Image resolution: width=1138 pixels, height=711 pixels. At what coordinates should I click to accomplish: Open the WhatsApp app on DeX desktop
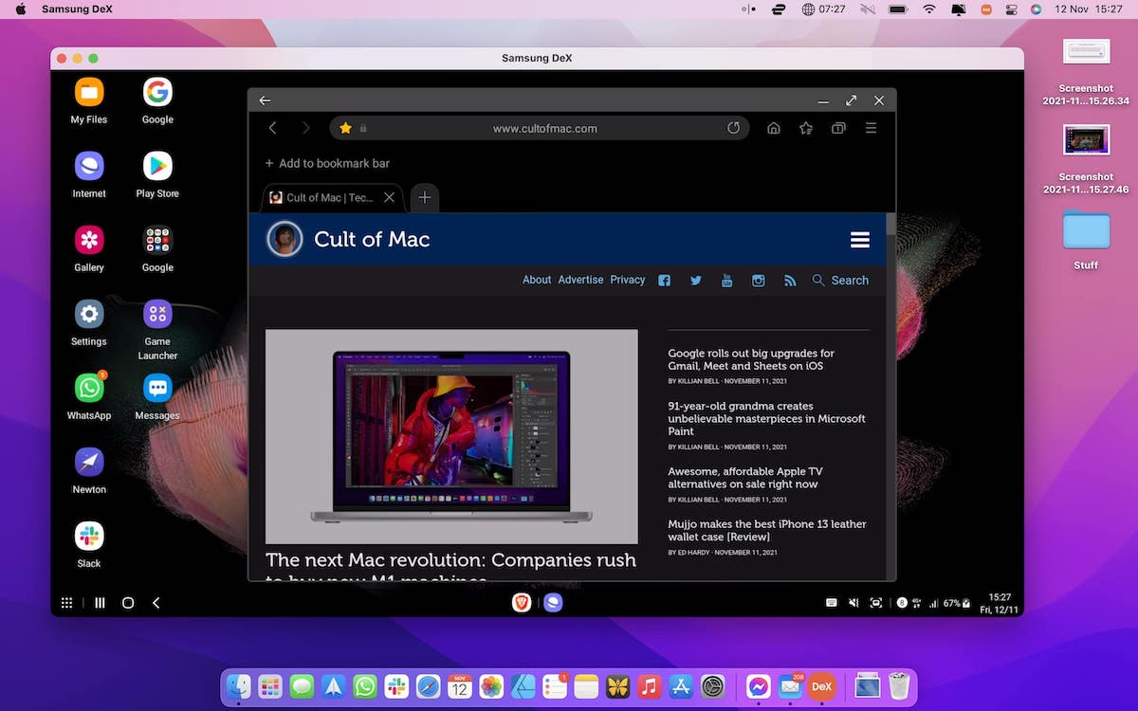click(89, 389)
